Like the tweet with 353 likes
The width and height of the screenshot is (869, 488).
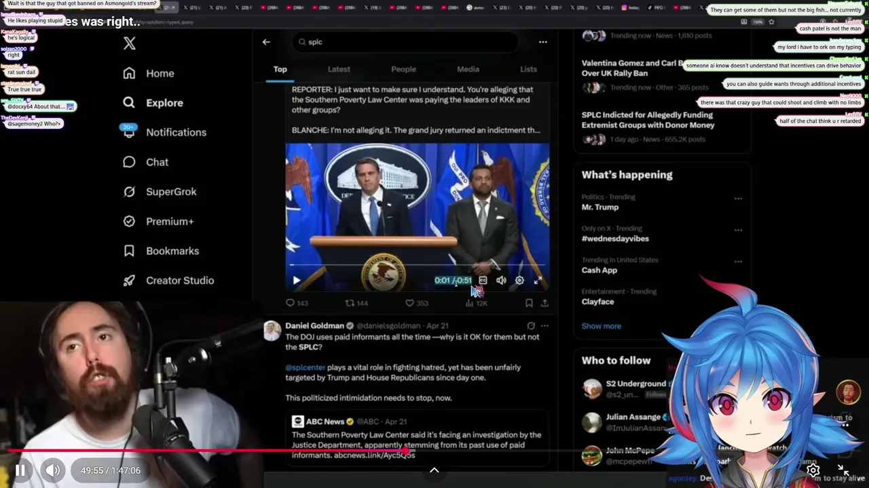coord(416,303)
